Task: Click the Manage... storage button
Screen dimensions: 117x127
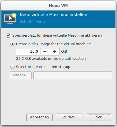Action: click(x=21, y=75)
